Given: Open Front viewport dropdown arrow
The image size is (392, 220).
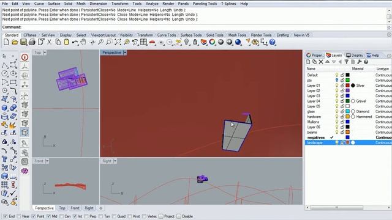Looking at the screenshot, I should [x=47, y=161].
